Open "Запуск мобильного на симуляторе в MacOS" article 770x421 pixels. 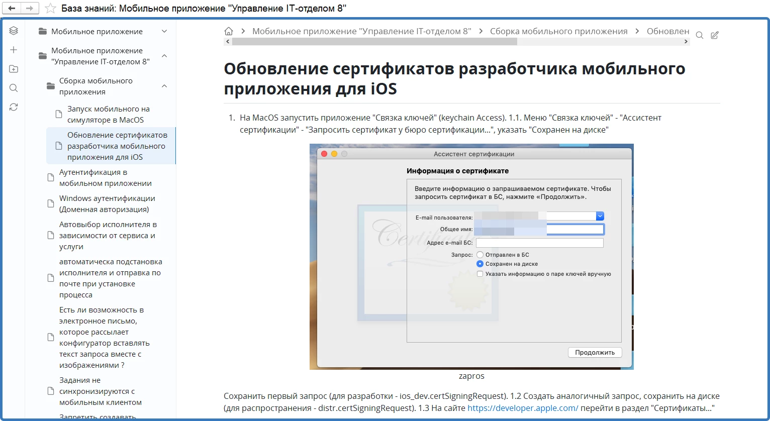(x=109, y=115)
